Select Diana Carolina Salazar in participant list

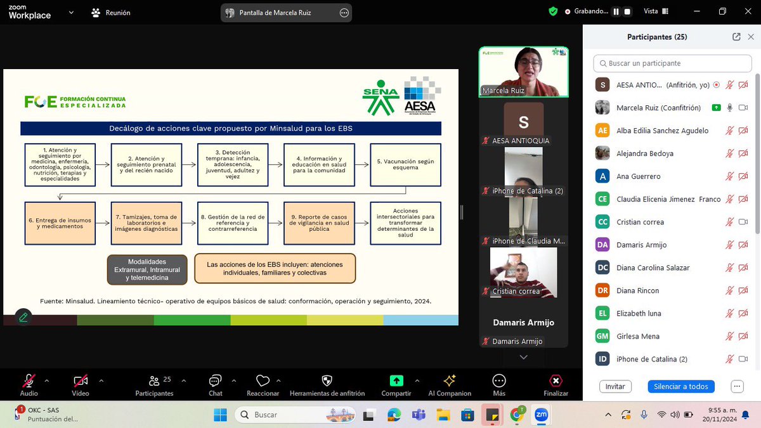click(x=672, y=268)
